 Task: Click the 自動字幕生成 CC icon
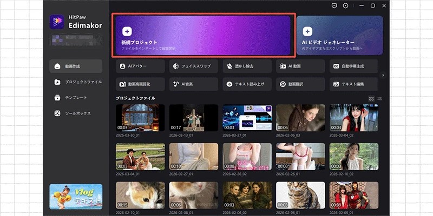click(x=336, y=66)
